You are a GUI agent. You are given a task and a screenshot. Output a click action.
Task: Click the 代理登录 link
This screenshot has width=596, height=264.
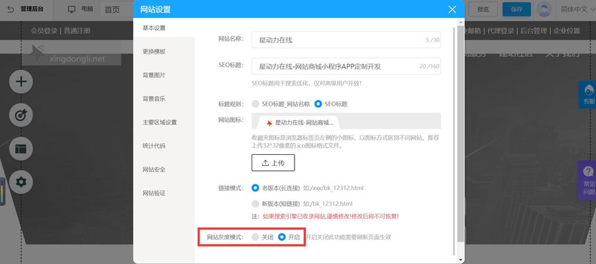(500, 30)
